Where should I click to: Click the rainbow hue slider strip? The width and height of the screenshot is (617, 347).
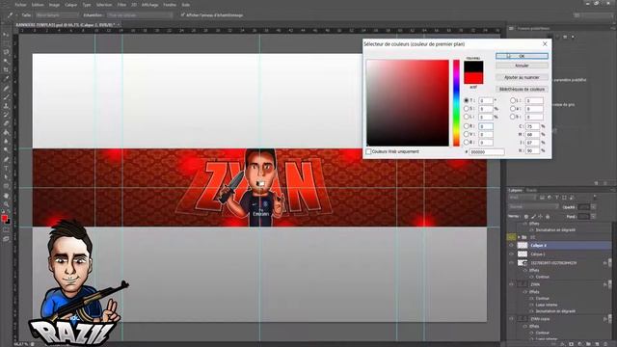456,103
